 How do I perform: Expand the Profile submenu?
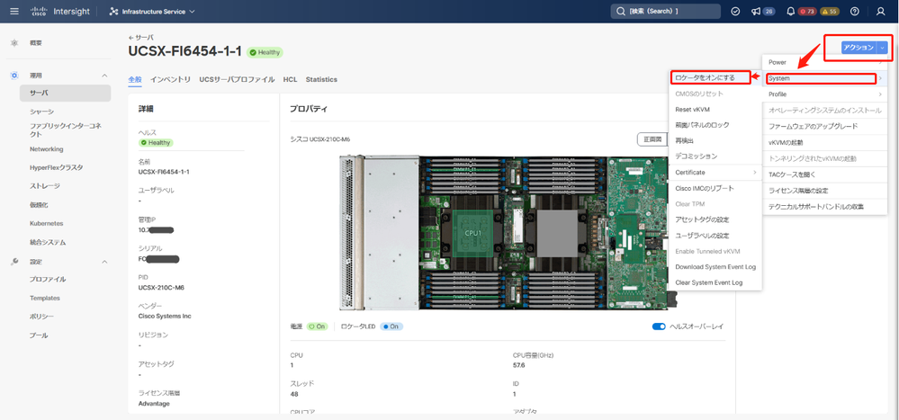click(825, 94)
